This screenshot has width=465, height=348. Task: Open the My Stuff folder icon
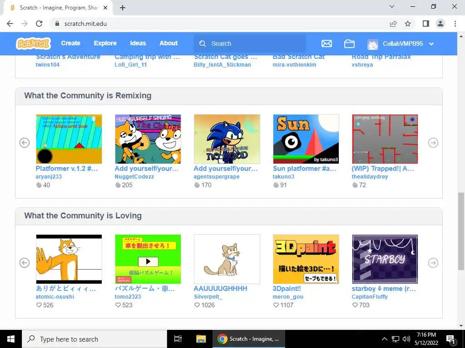(349, 43)
